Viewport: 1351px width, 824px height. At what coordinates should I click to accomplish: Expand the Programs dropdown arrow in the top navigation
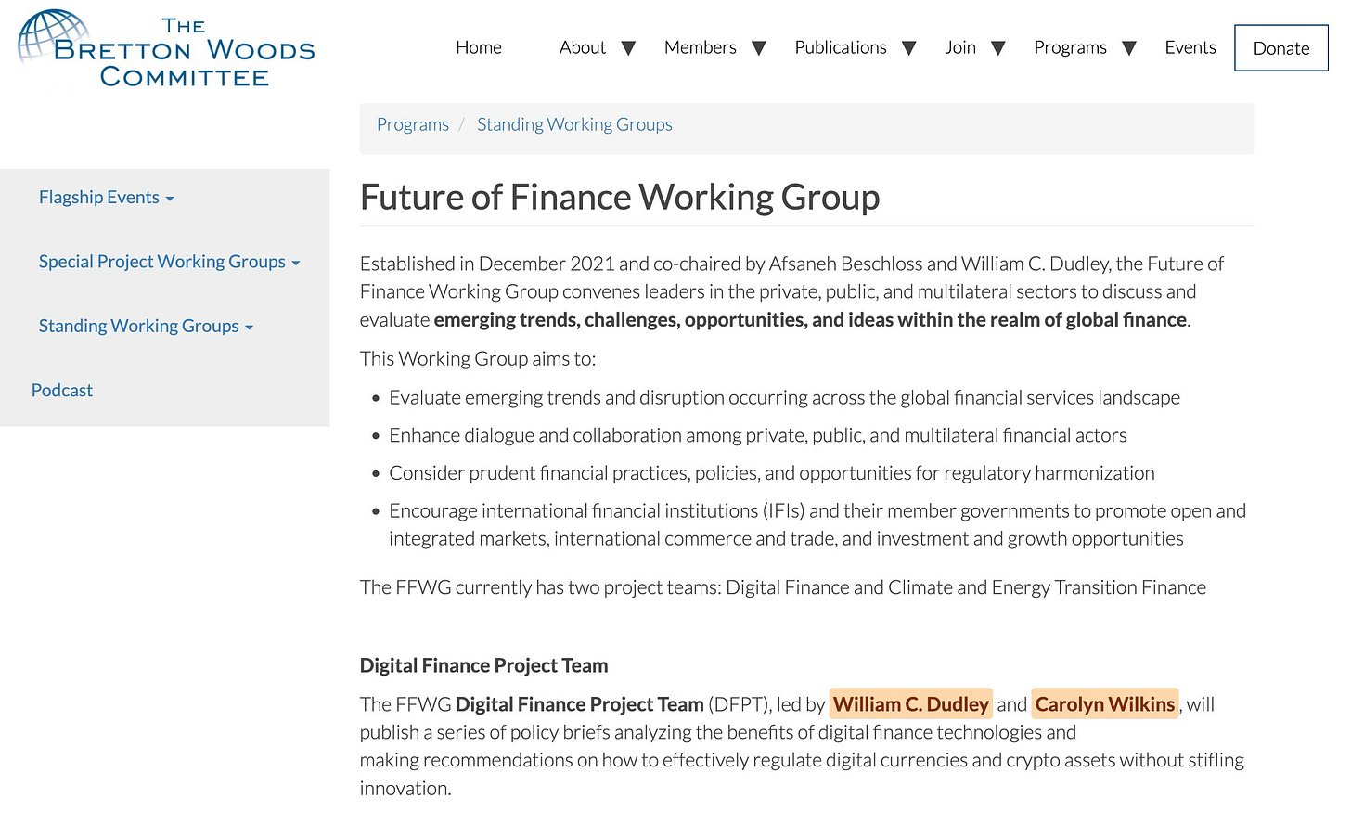coord(1129,48)
